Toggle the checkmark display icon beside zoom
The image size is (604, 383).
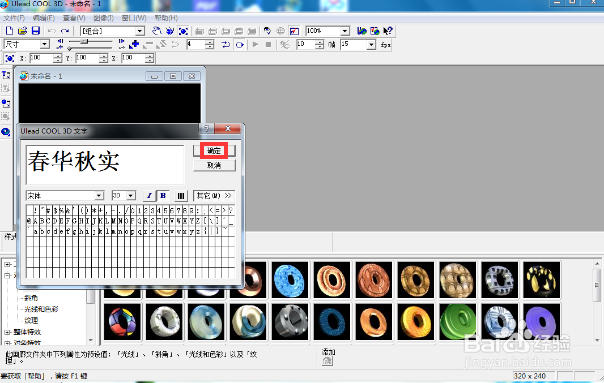tap(294, 31)
